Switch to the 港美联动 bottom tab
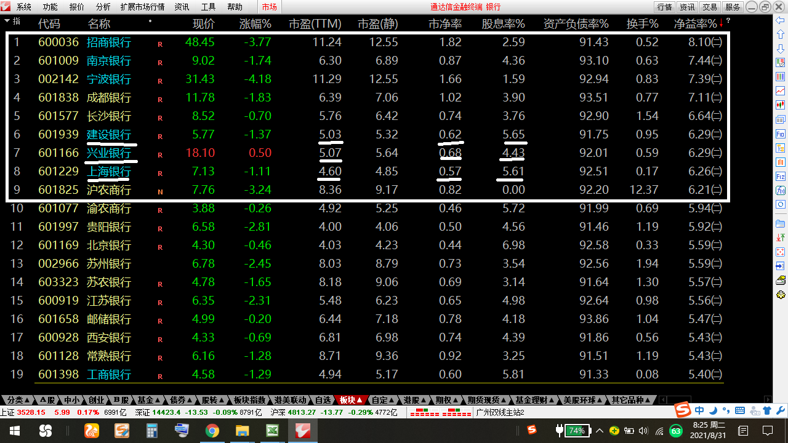The image size is (788, 443). tap(291, 400)
